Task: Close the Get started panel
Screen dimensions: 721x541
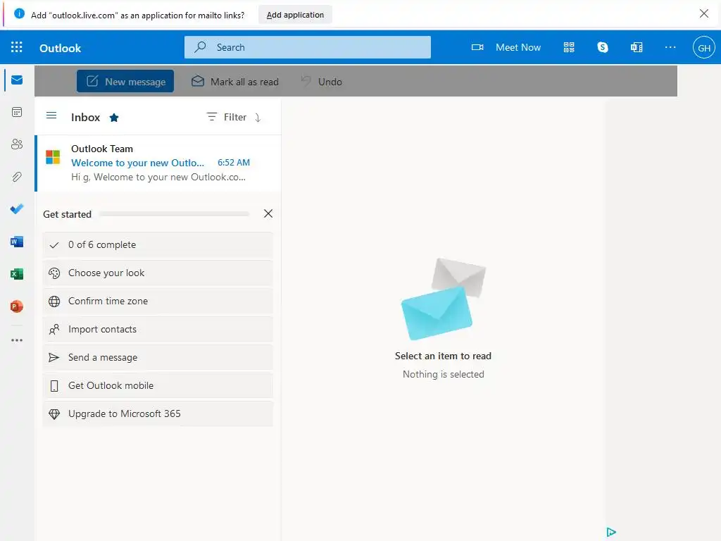Action: (268, 213)
